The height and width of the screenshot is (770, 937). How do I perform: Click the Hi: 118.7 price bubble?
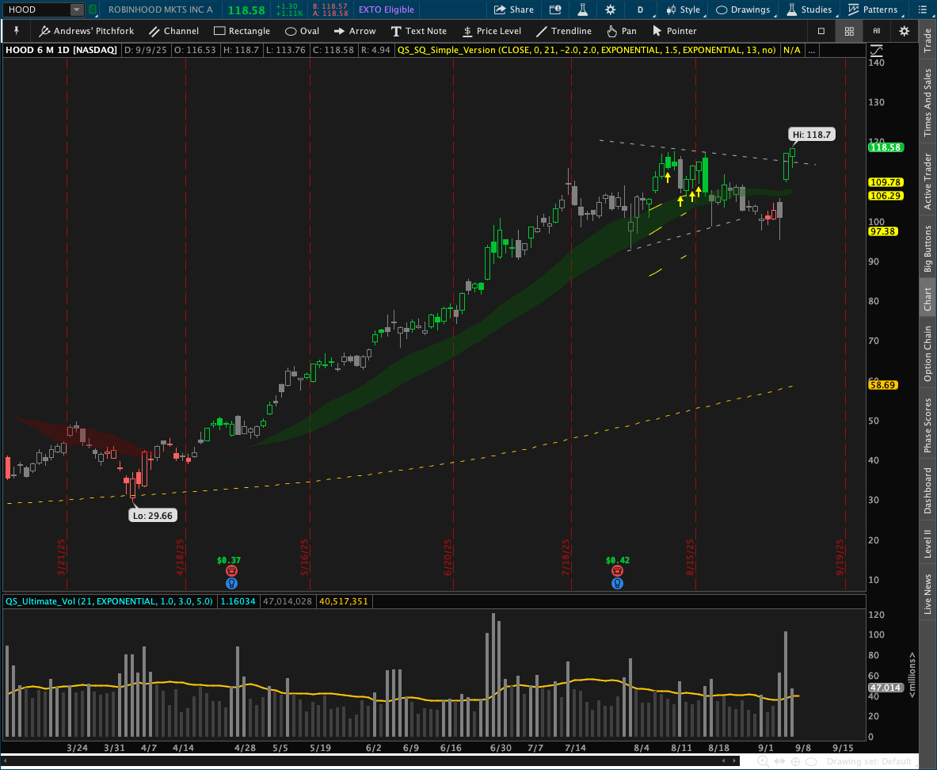[x=812, y=135]
